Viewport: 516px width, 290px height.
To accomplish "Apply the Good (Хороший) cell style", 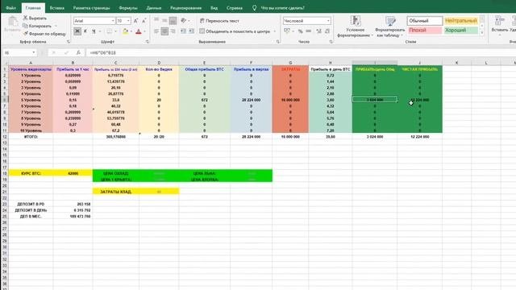I will click(x=460, y=31).
